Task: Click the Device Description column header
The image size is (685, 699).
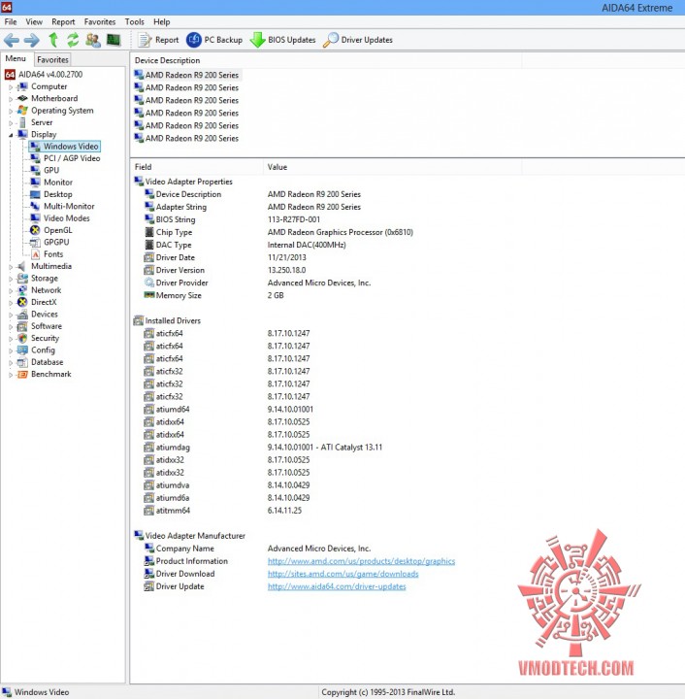Action: pyautogui.click(x=325, y=60)
